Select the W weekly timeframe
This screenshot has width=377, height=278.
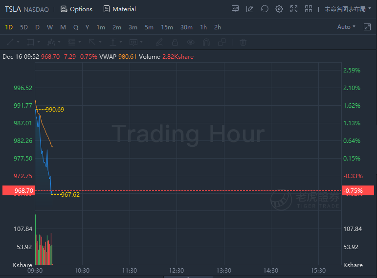[50, 27]
